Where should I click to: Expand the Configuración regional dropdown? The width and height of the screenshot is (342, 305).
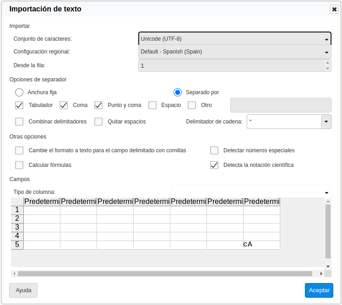[x=234, y=52]
